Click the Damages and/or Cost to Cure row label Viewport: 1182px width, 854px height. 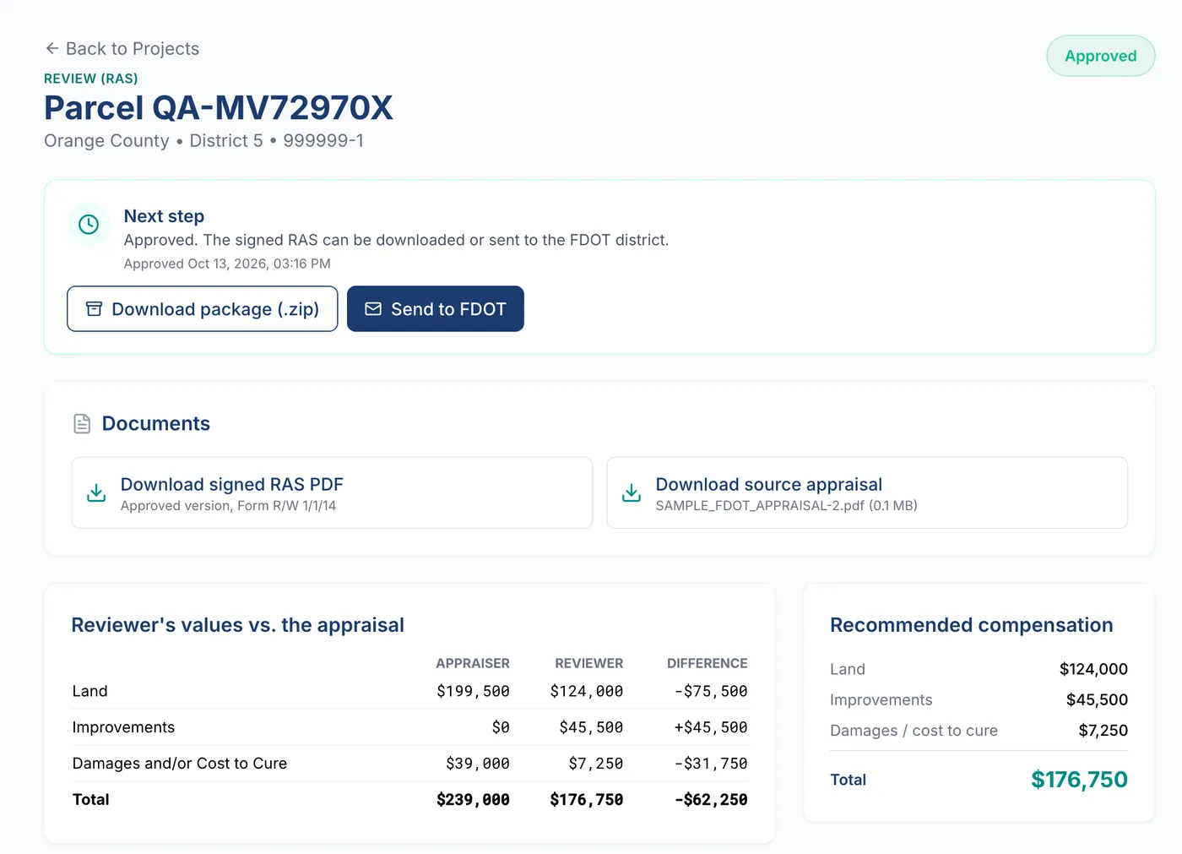180,764
